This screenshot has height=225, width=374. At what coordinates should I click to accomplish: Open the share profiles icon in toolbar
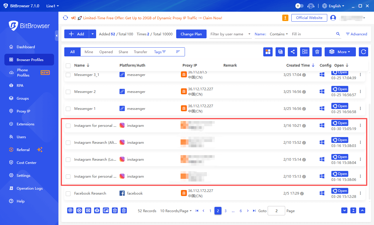[x=292, y=52]
